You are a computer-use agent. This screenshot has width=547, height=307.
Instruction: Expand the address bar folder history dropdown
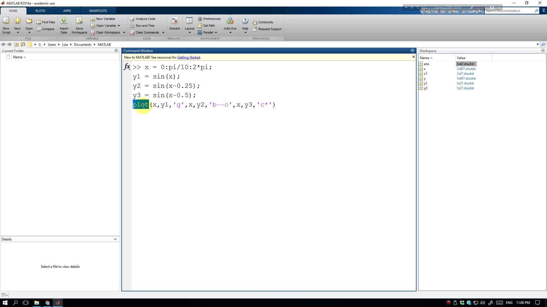coord(538,44)
